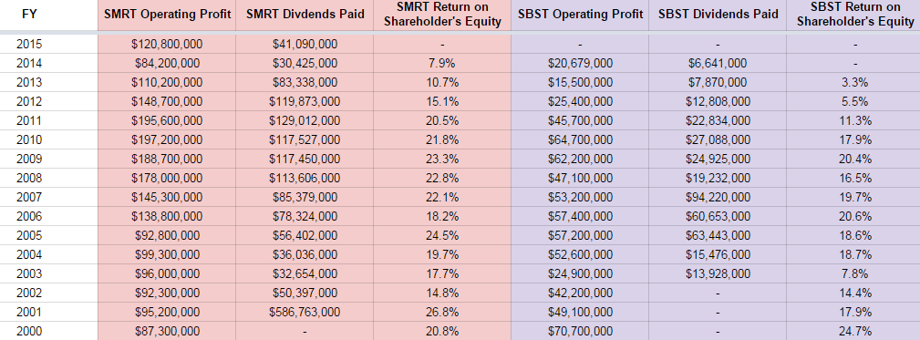This screenshot has height=340, width=920.
Task: Select the $94,220,000 cell
Action: click(718, 198)
